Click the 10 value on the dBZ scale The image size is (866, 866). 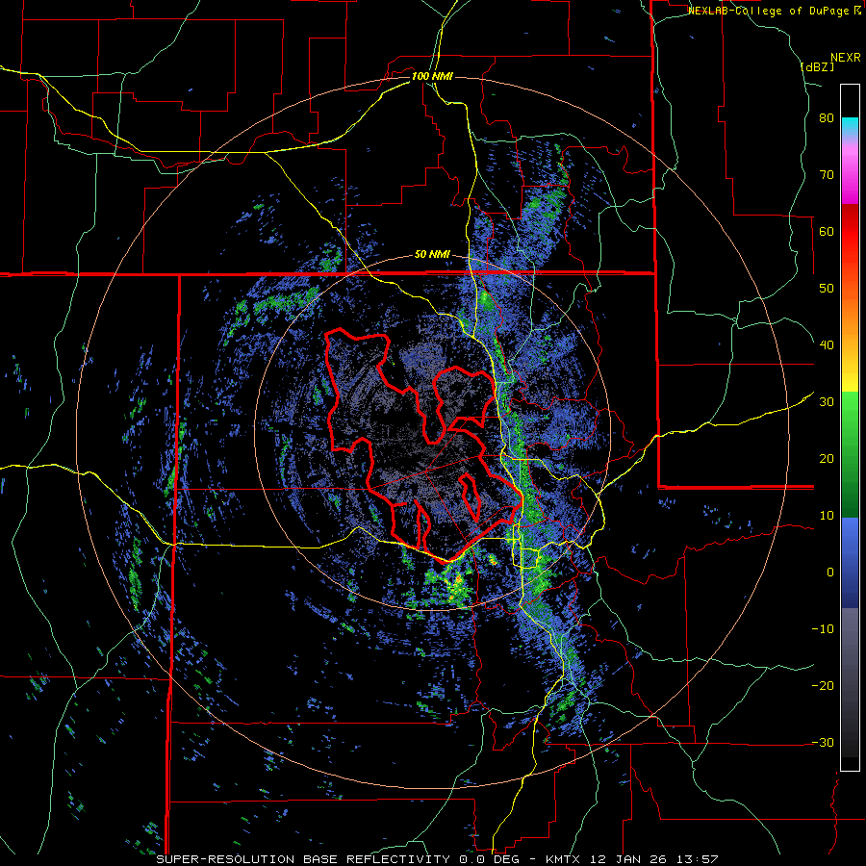[x=827, y=516]
